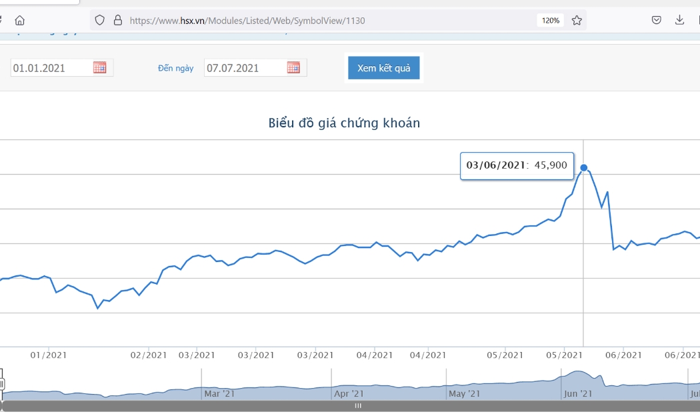This screenshot has width=700, height=420.
Task: Click the May '21 navigator marker
Action: [x=464, y=393]
